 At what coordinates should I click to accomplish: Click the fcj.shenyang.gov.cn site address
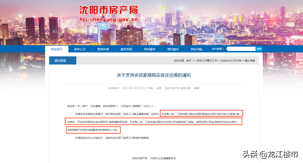pyautogui.click(x=109, y=20)
